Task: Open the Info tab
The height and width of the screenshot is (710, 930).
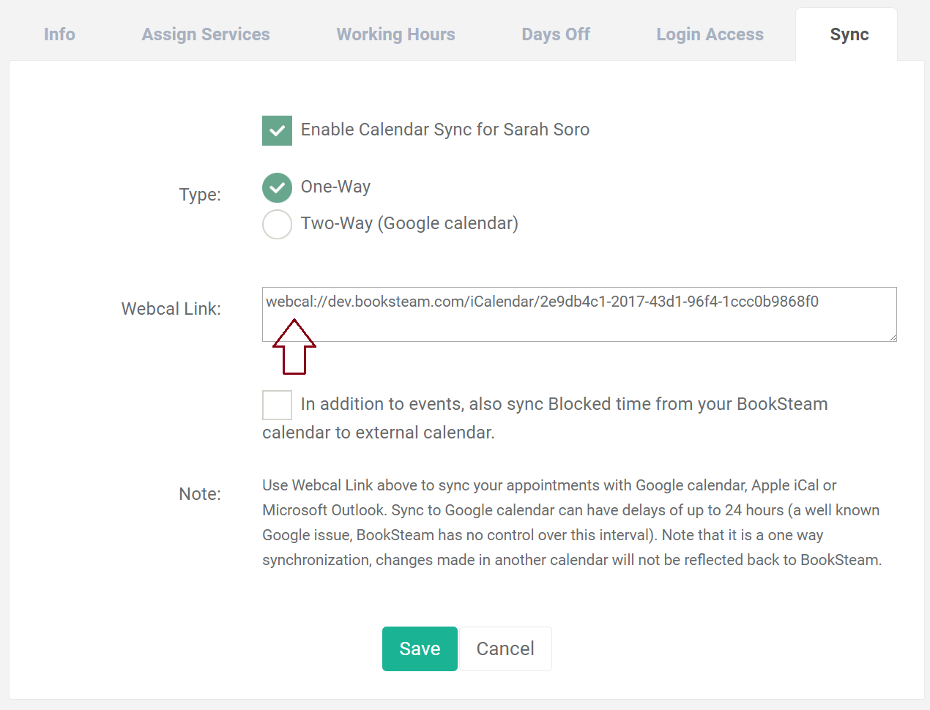Action: pyautogui.click(x=59, y=34)
